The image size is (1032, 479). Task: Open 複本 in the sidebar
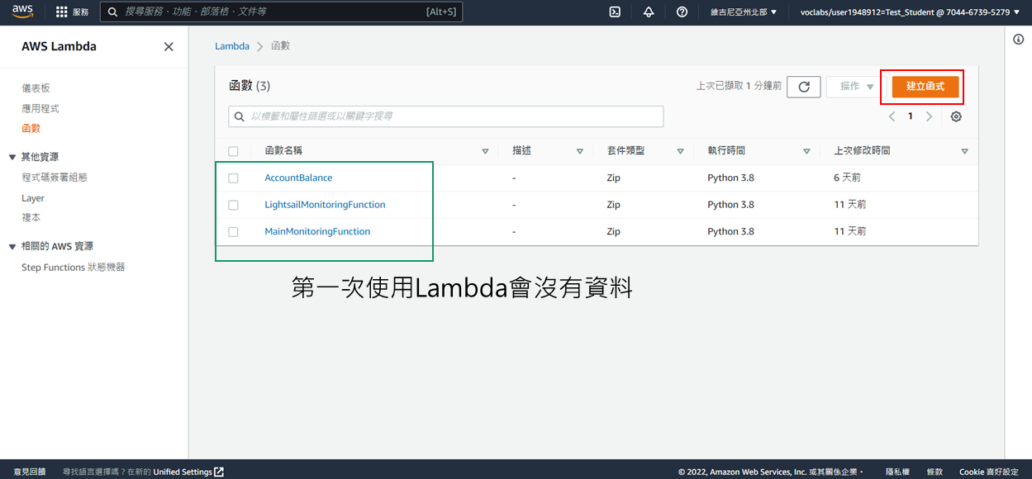(x=31, y=218)
